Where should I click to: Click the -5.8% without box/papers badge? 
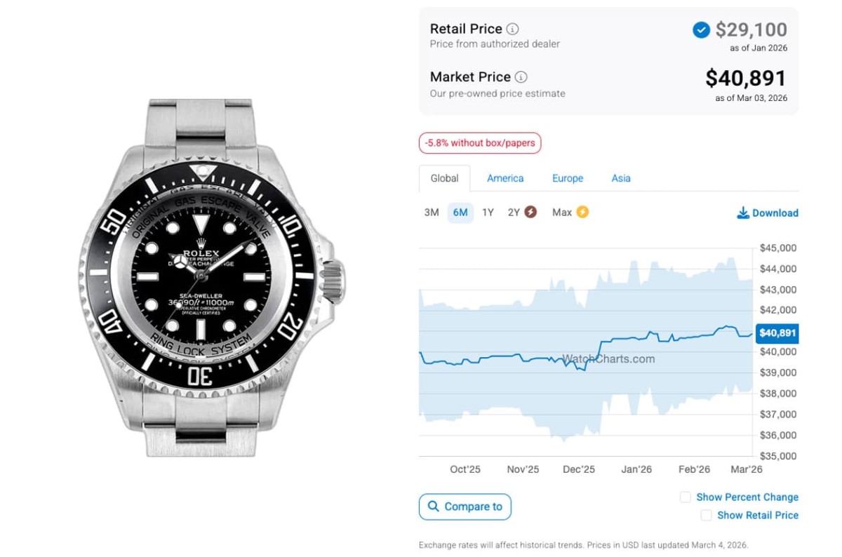(480, 143)
